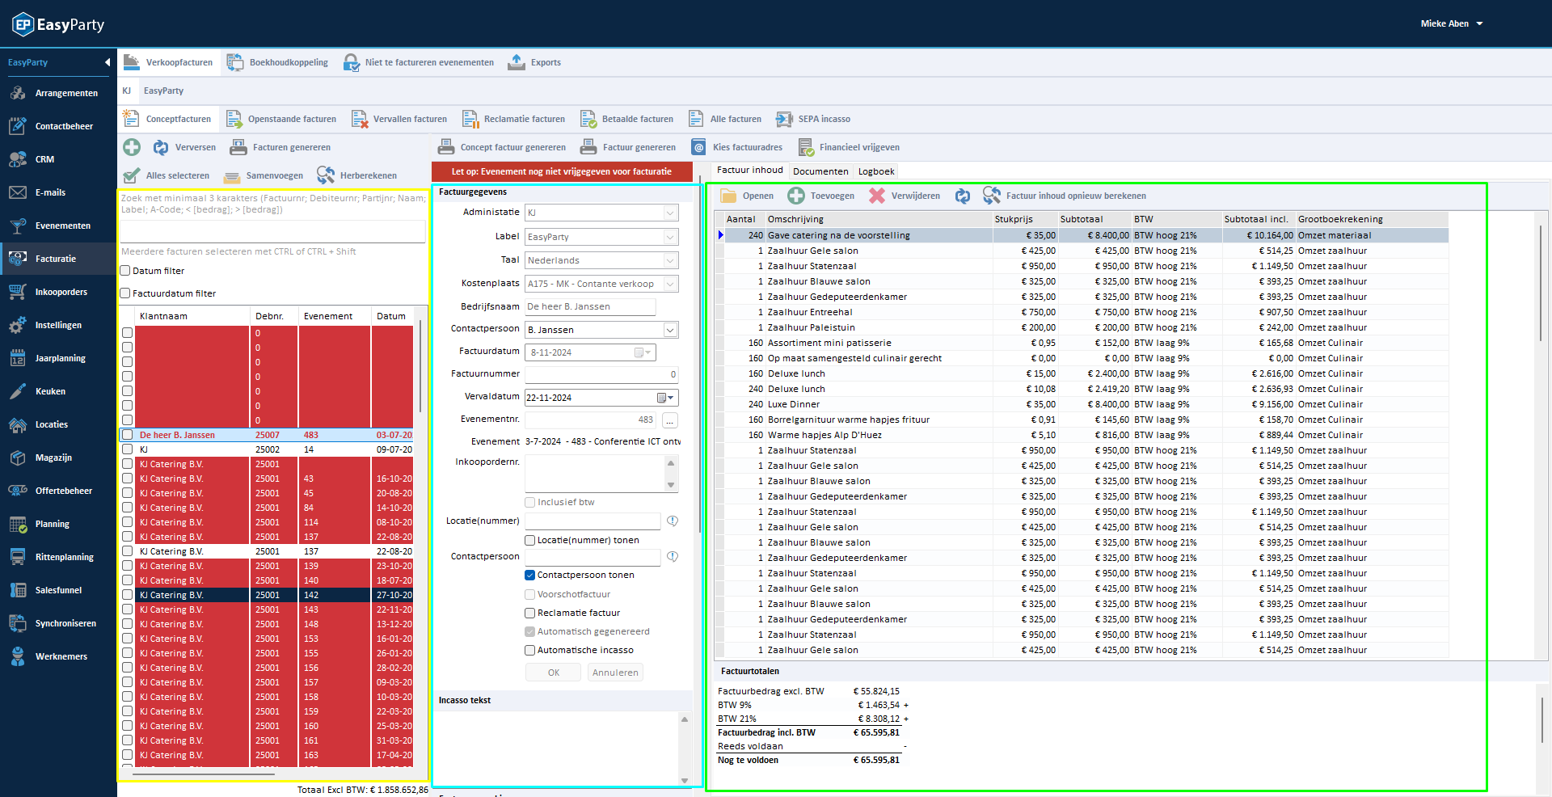Click the Evenementnr. browse ellipsis button

coord(670,420)
